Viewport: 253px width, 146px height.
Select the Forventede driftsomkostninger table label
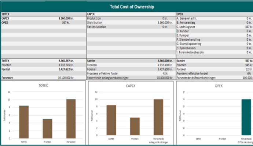tap(196, 78)
